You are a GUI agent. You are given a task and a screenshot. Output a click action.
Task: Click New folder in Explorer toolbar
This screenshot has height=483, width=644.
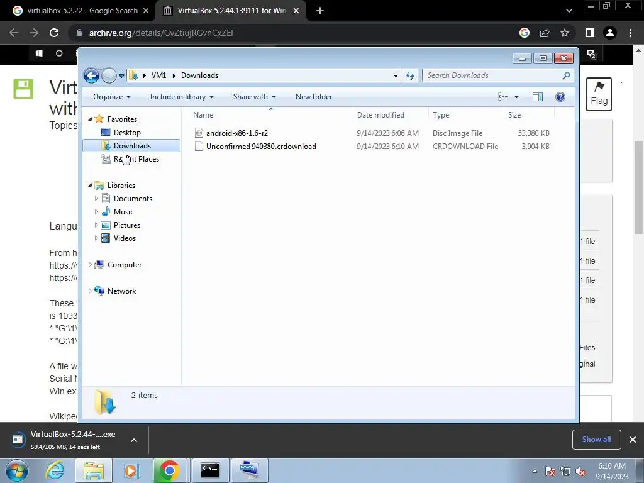[314, 97]
